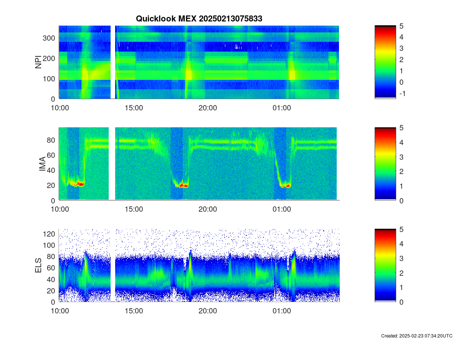Click the 15:00 tick label under ELS plot
The width and height of the screenshot is (453, 339).
[133, 311]
